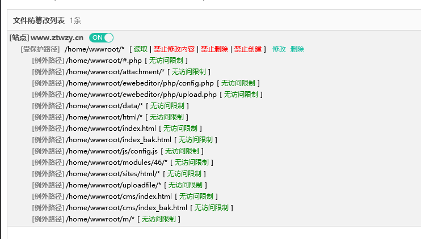
Task: Click the 删除 link for protected path
Action: coord(297,49)
